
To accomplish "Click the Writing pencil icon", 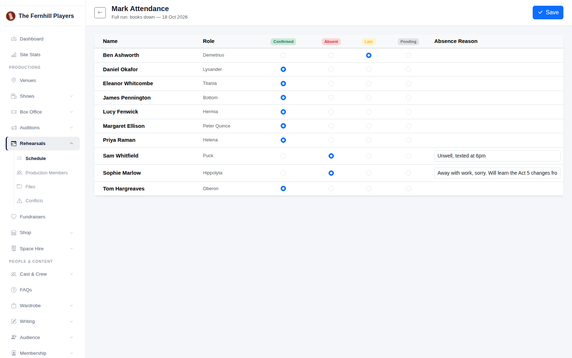I will pyautogui.click(x=14, y=321).
